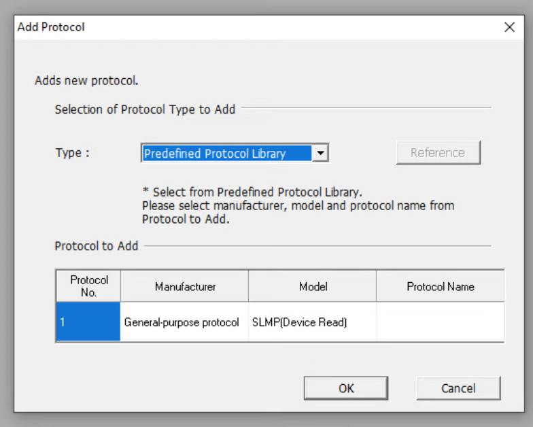Click the Reference button
The width and height of the screenshot is (533, 427).
438,152
